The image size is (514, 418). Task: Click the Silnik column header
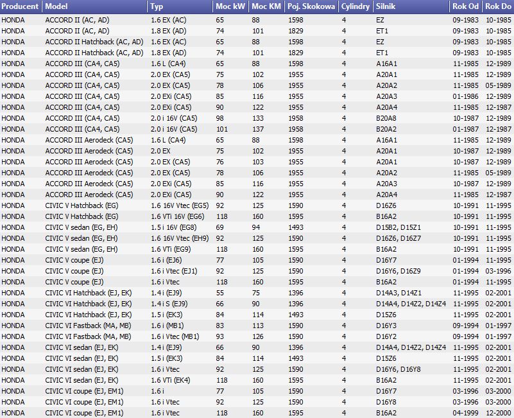pos(411,6)
